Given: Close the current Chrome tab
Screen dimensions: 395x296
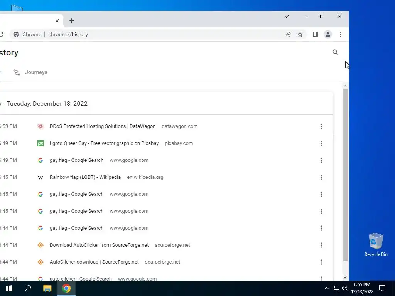Looking at the screenshot, I should click(57, 21).
